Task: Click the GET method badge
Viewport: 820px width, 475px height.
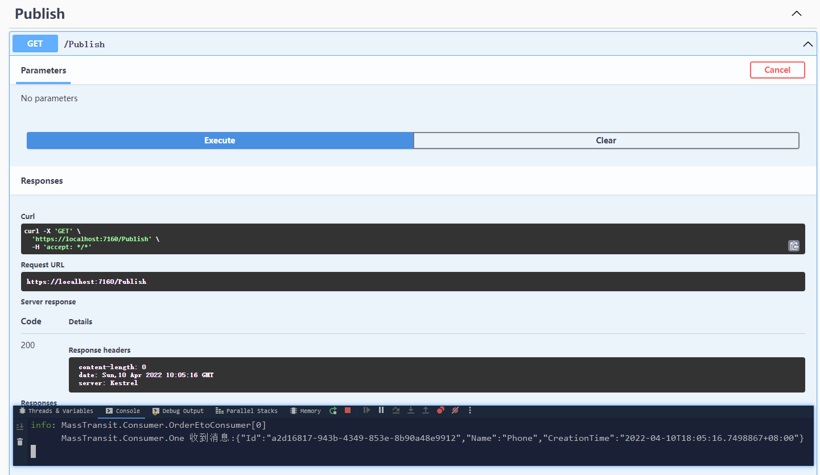Action: point(35,44)
